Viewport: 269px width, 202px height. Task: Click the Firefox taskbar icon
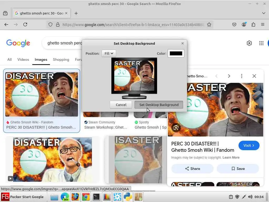75,197
